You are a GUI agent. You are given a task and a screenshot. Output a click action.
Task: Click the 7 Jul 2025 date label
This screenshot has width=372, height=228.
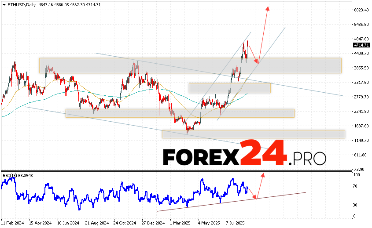pos(236,223)
